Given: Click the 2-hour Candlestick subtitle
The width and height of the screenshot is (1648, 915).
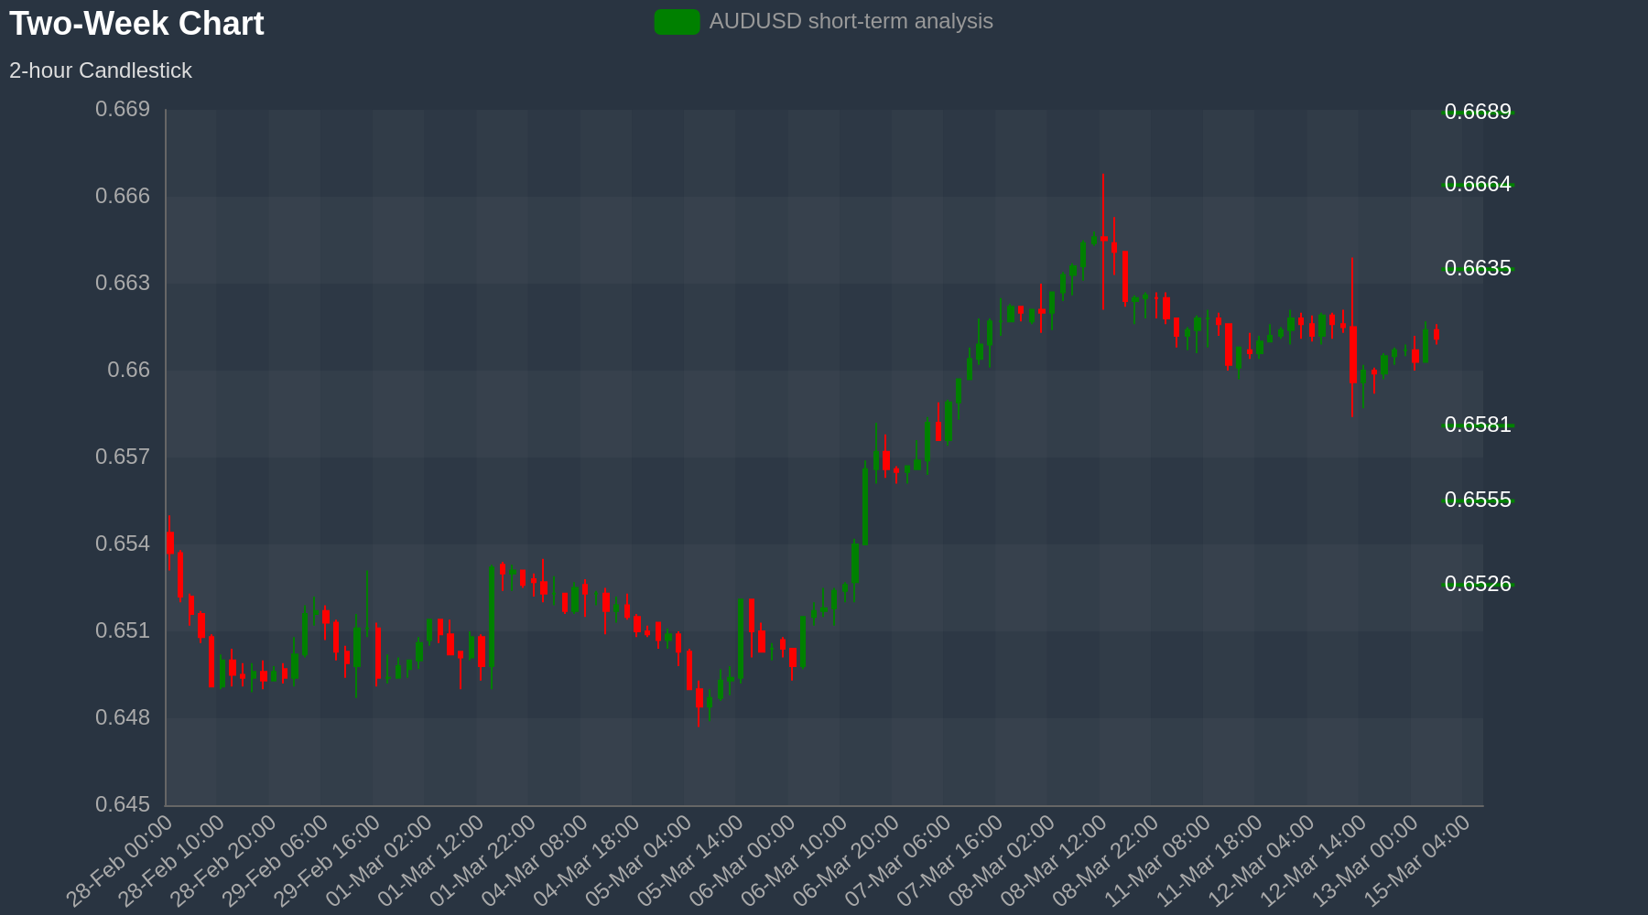Looking at the screenshot, I should pos(101,70).
